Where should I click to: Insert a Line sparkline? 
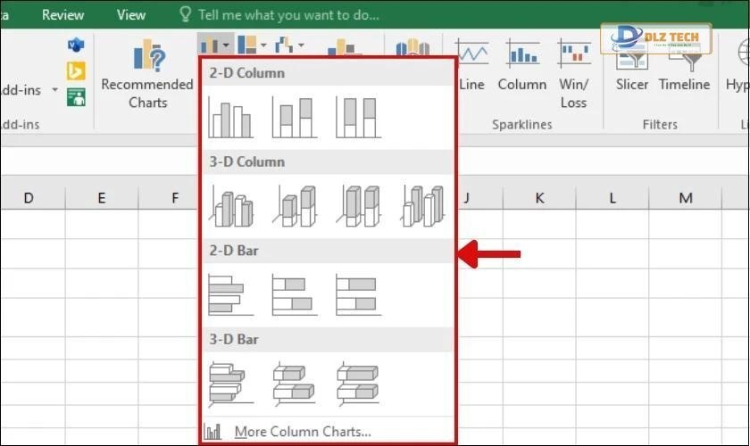[x=471, y=67]
